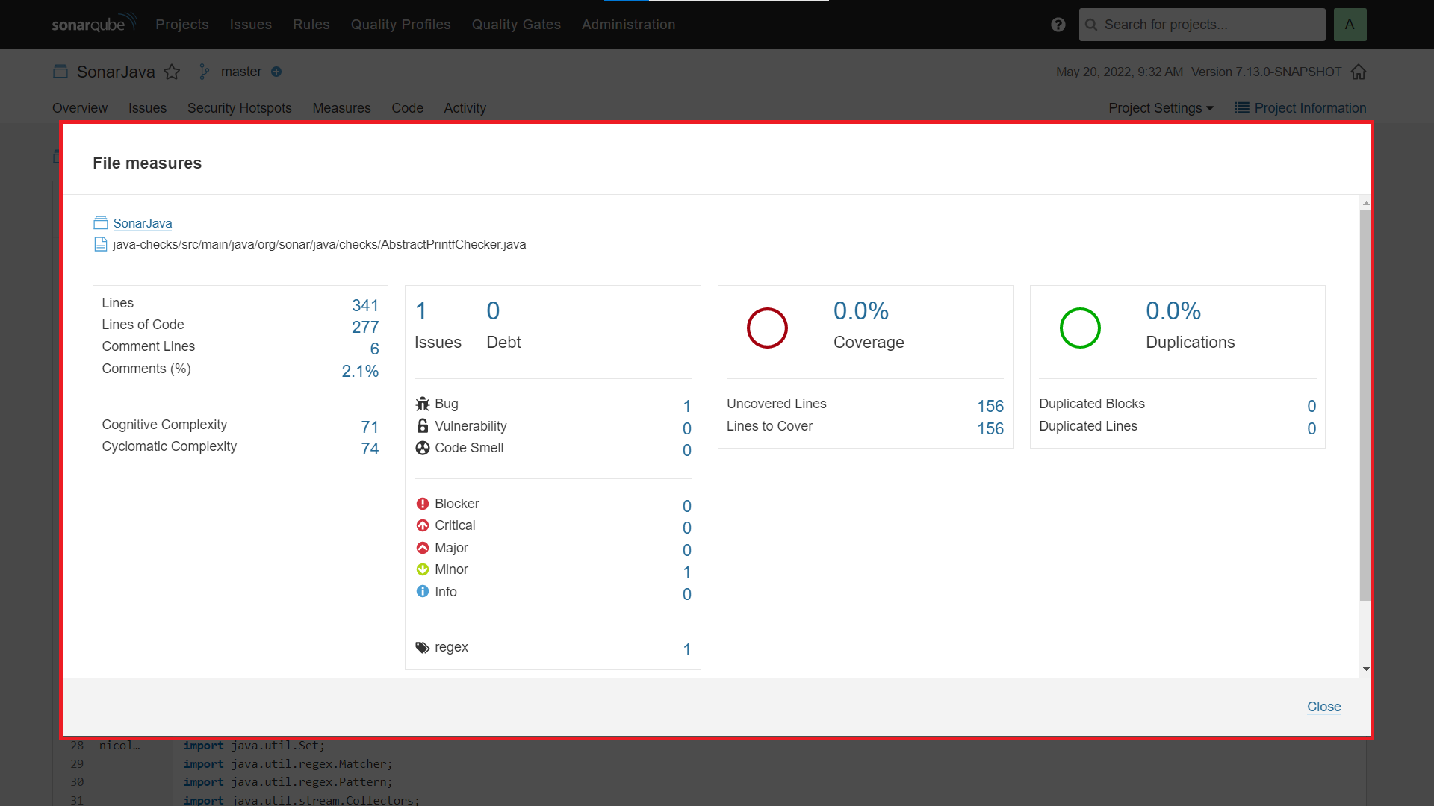The width and height of the screenshot is (1434, 806).
Task: Open the Project Information link
Action: pyautogui.click(x=1310, y=108)
